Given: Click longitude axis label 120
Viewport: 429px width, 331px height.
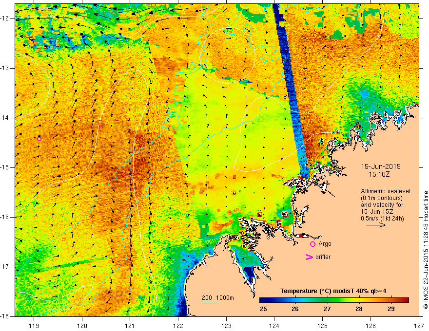Looking at the screenshot, I should pos(82,326).
